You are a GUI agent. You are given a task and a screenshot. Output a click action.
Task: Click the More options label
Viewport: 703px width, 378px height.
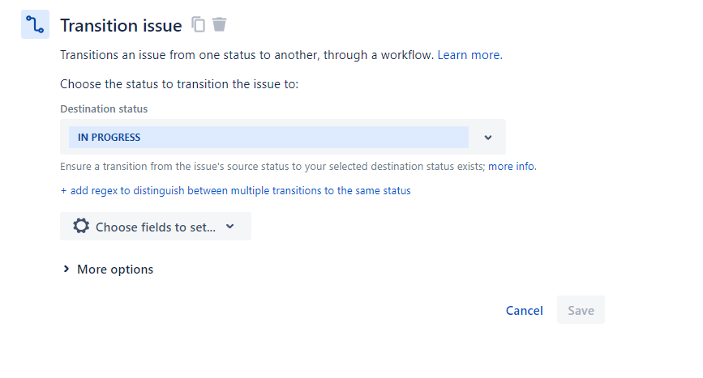coord(115,270)
